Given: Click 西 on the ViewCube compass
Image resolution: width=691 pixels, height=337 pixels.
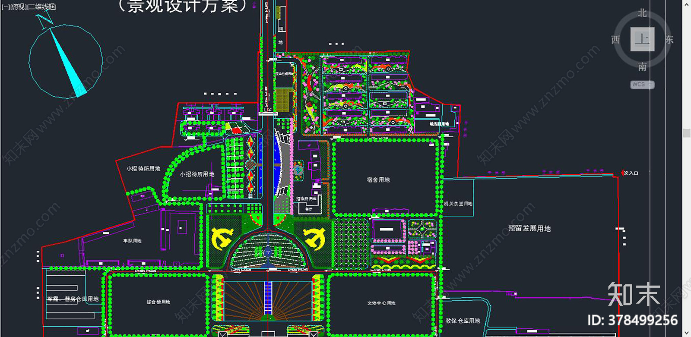Looking at the screenshot, I should [615, 40].
